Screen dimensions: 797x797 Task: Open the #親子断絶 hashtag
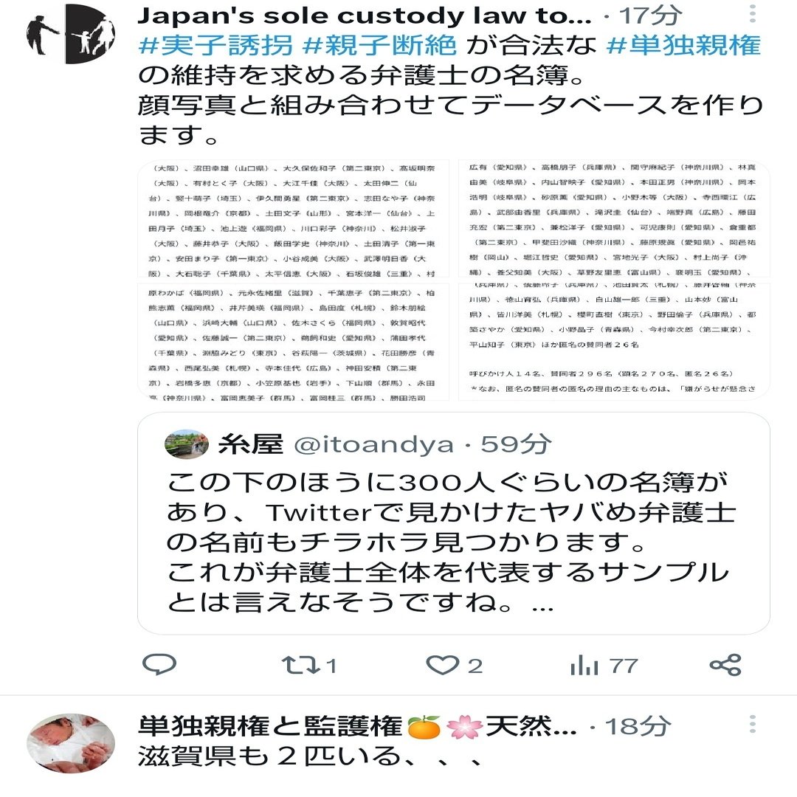pyautogui.click(x=379, y=45)
